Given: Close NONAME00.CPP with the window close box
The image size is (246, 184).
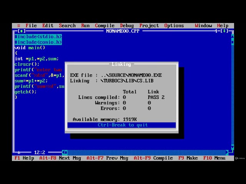Looking at the screenshot, I should pyautogui.click(x=22, y=31).
